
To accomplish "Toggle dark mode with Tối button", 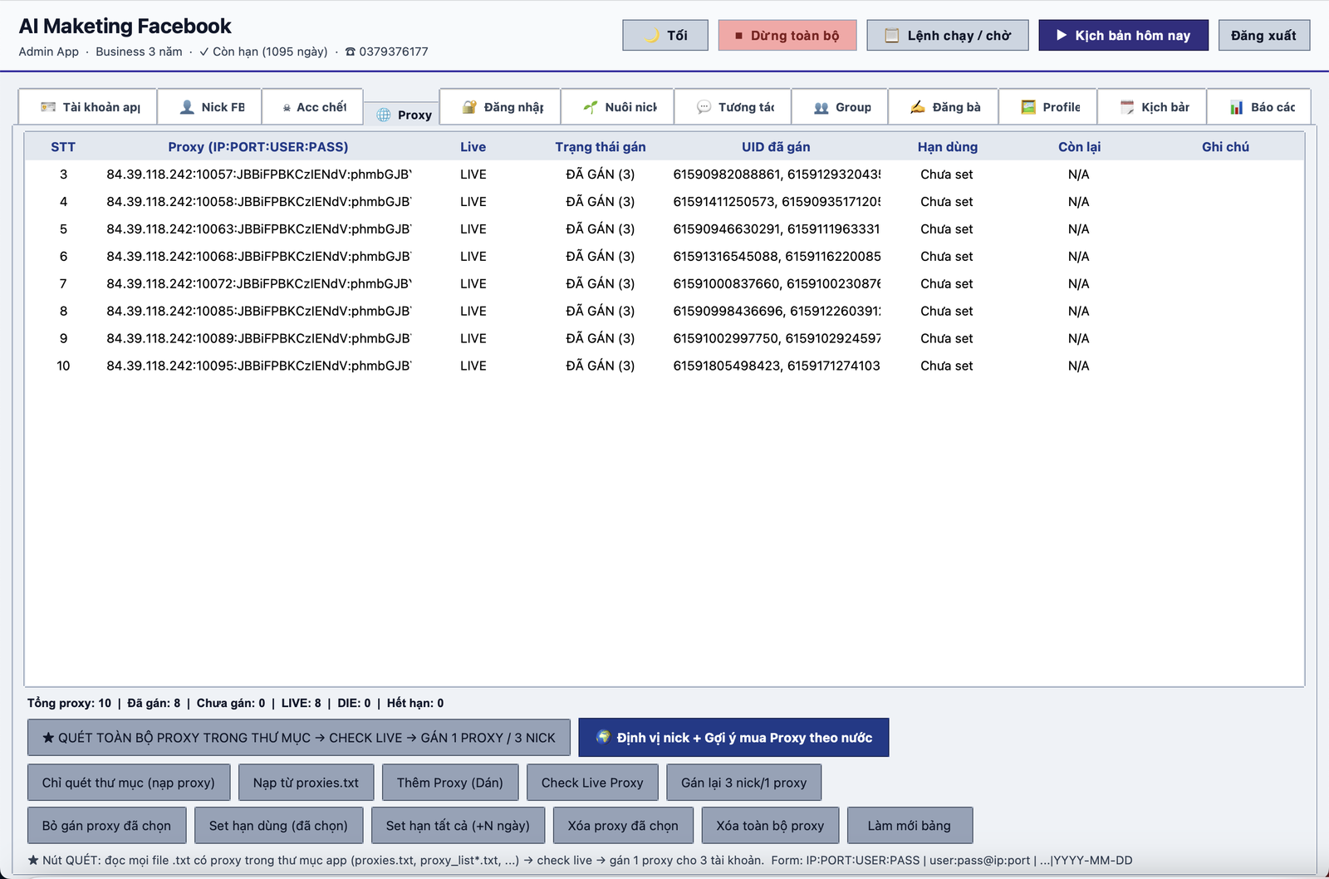I will click(665, 35).
